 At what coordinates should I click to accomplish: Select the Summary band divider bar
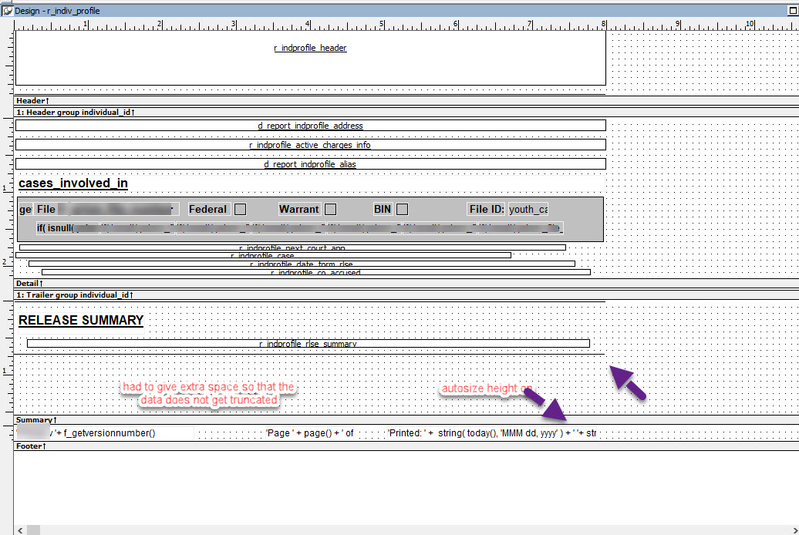click(308, 420)
